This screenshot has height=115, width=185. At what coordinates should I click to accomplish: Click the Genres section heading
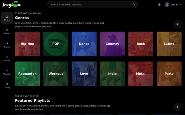pyautogui.click(x=22, y=18)
